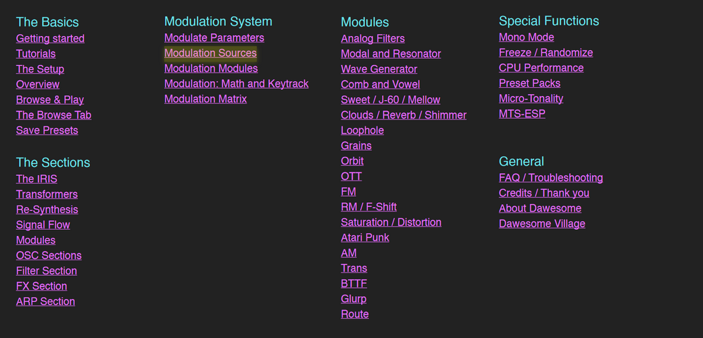
Task: Open The IRIS section link
Action: coord(37,179)
